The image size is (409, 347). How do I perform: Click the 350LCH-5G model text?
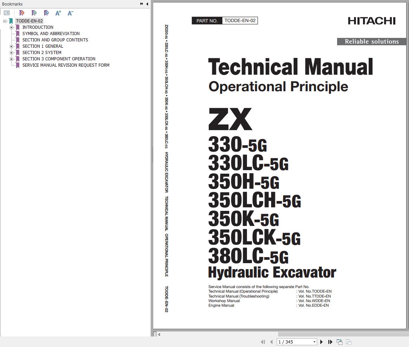[x=255, y=200]
